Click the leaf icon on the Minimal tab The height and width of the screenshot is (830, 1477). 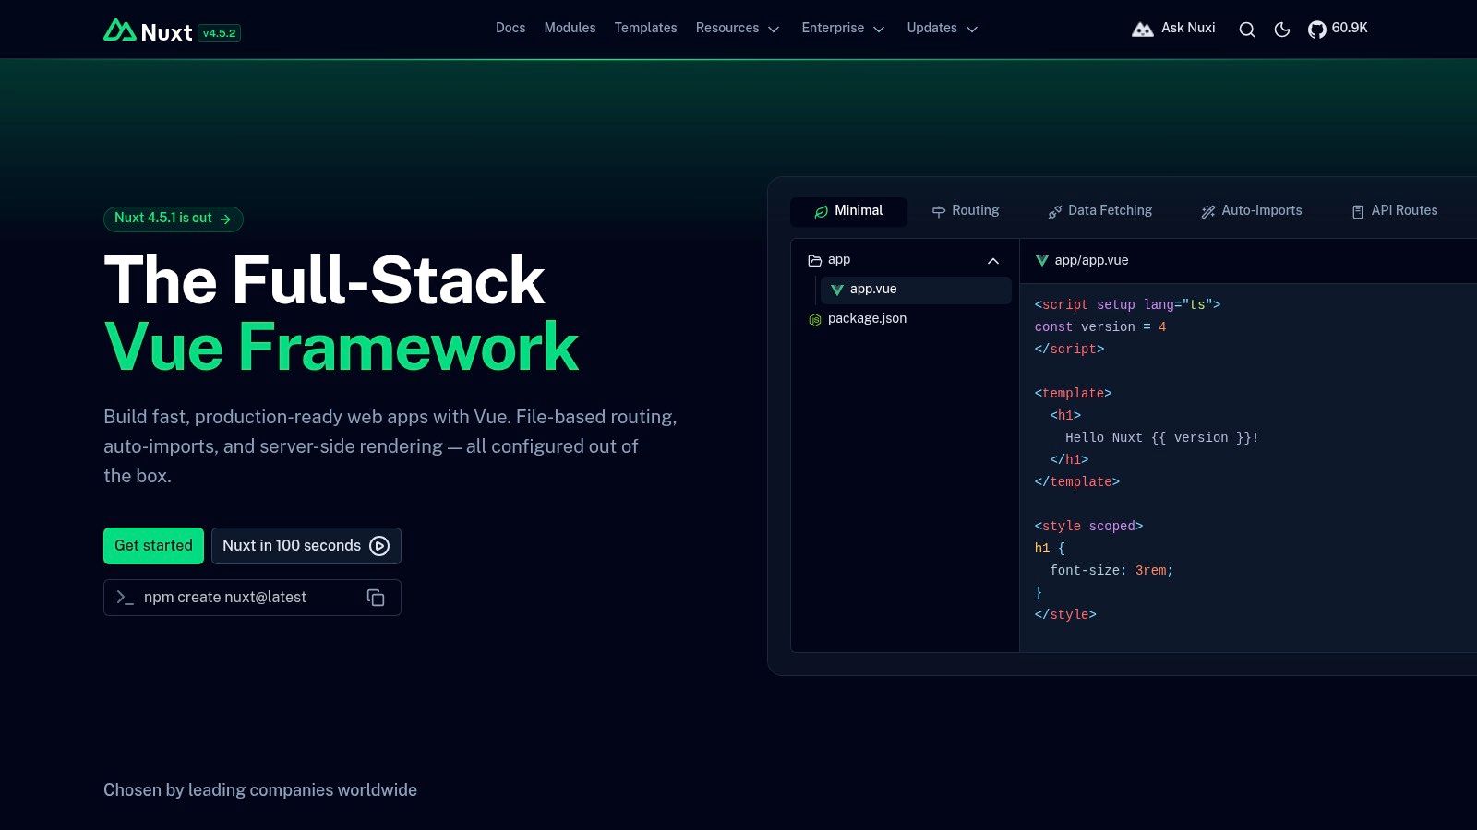[822, 212]
